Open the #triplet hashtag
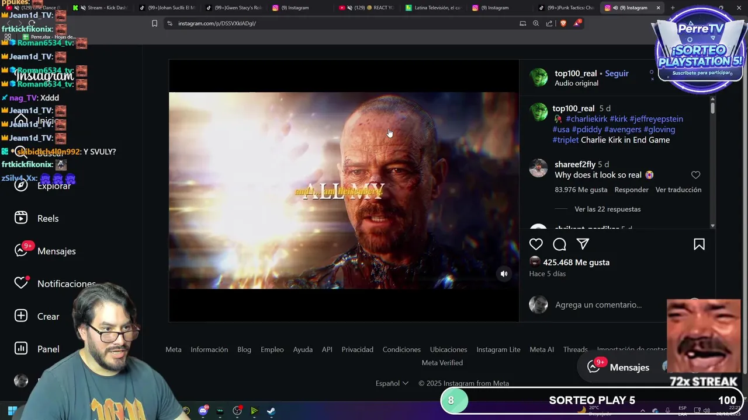 pos(566,140)
